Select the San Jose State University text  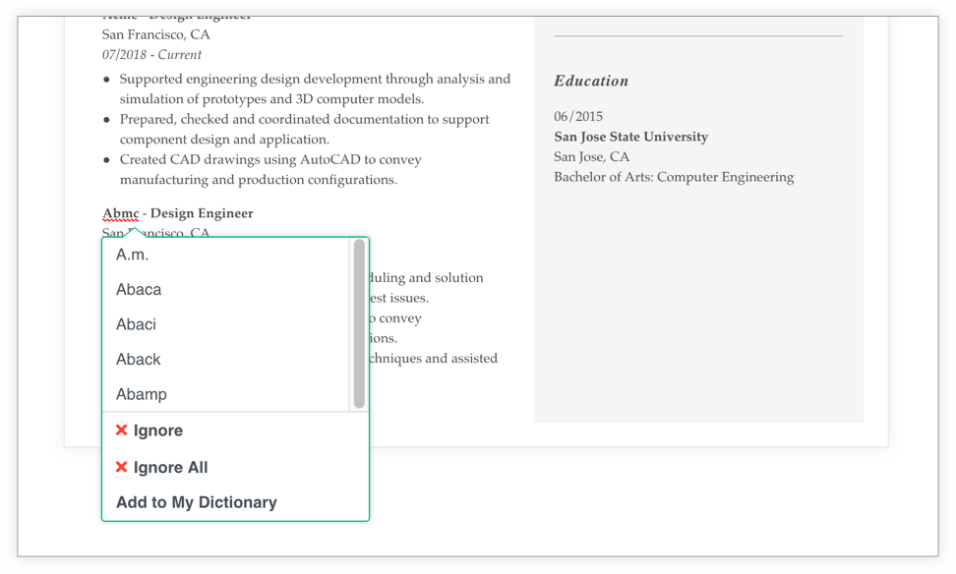pyautogui.click(x=630, y=137)
